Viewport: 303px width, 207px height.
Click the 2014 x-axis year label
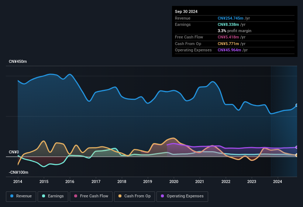pos(18,181)
